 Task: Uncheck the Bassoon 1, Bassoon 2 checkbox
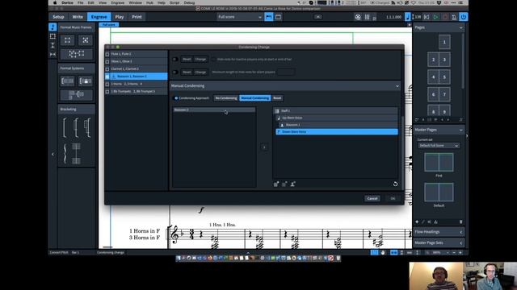coord(107,77)
